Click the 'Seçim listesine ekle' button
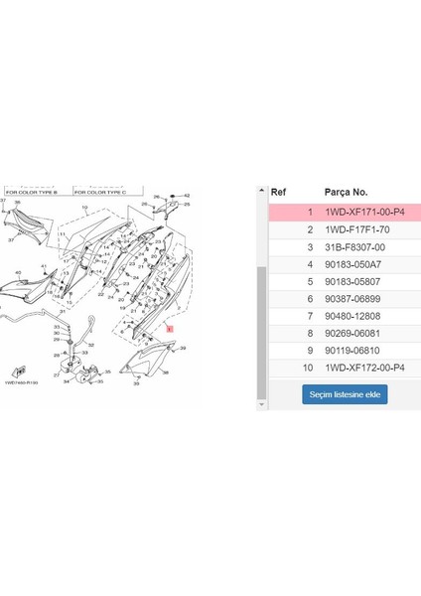421x596 pixels. click(345, 394)
